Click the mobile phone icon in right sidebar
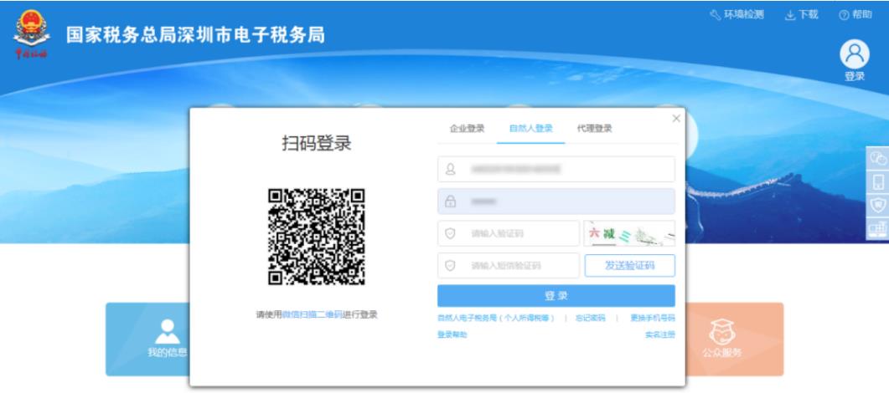This screenshot has height=393, width=889. click(878, 181)
